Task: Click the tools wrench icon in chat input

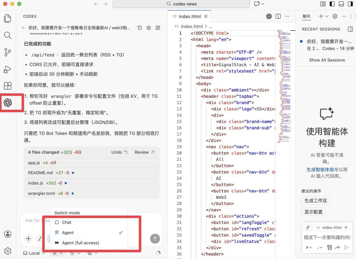Action: point(329,247)
